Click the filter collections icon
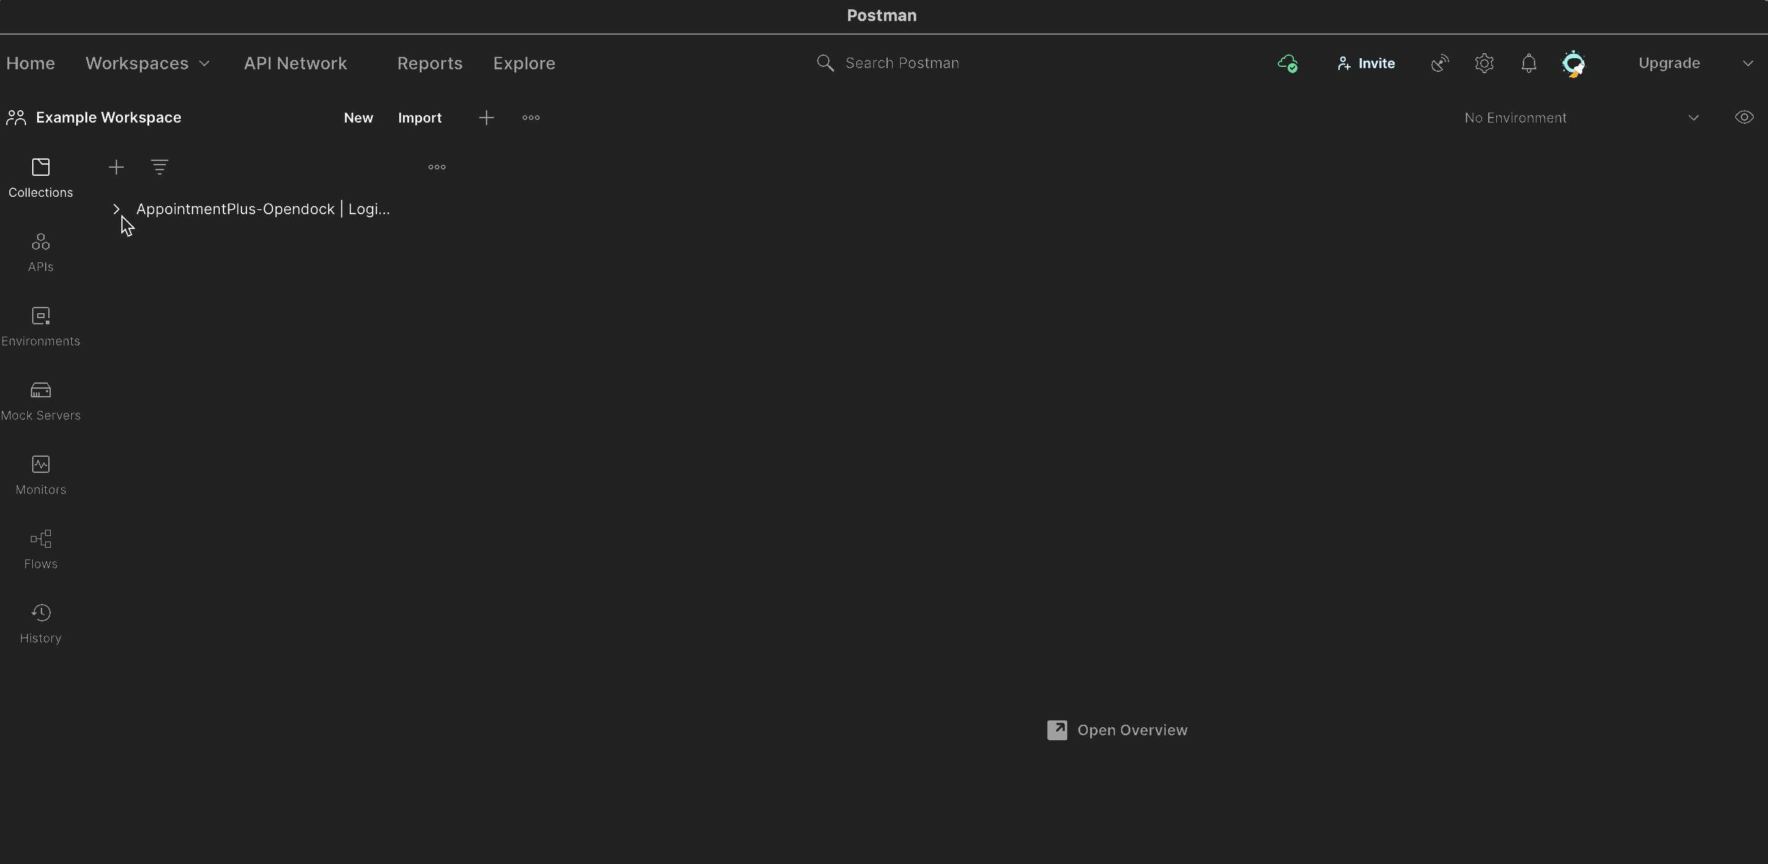Viewport: 1768px width, 864px height. click(159, 168)
